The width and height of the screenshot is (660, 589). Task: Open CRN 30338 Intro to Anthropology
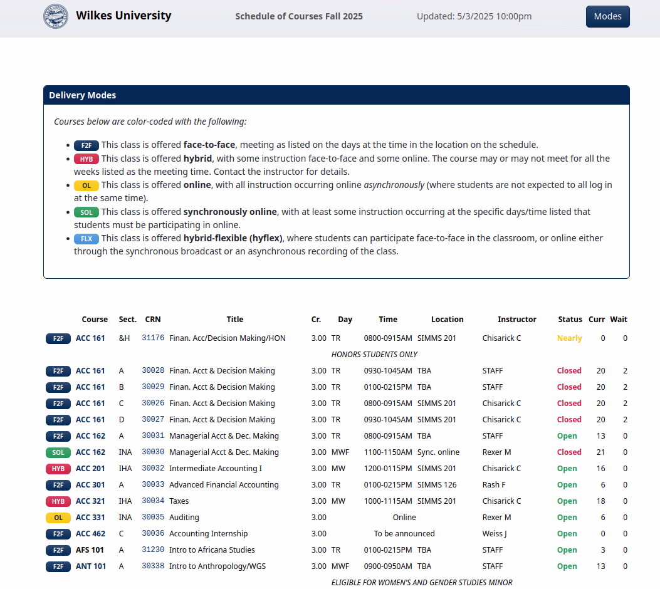tap(153, 566)
